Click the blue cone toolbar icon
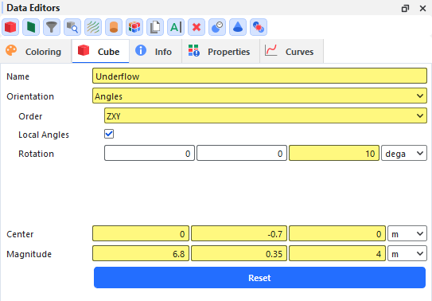 tap(238, 27)
